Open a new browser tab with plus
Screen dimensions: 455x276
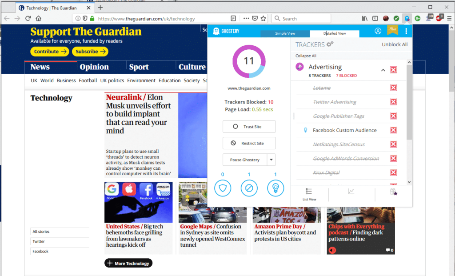pos(100,8)
